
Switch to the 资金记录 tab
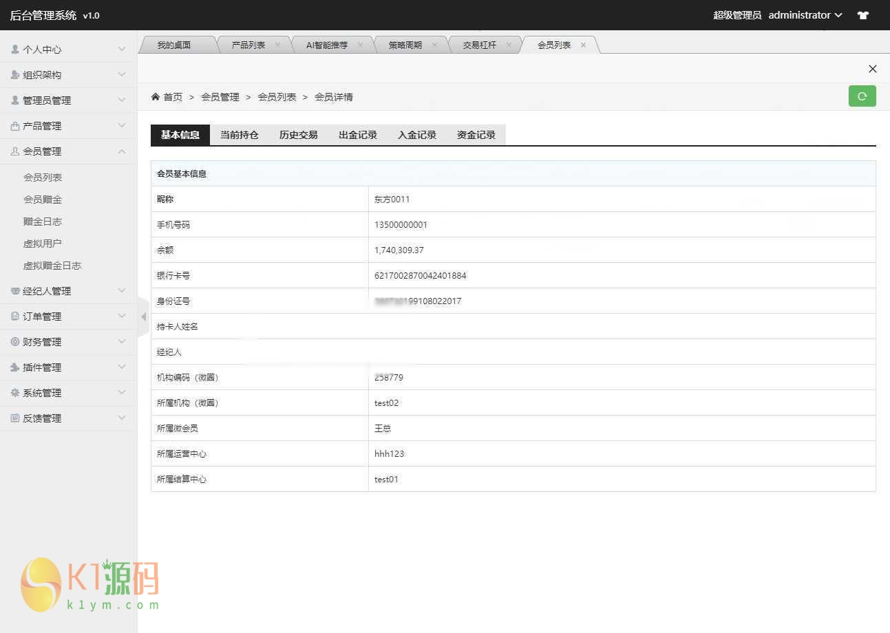coord(476,135)
